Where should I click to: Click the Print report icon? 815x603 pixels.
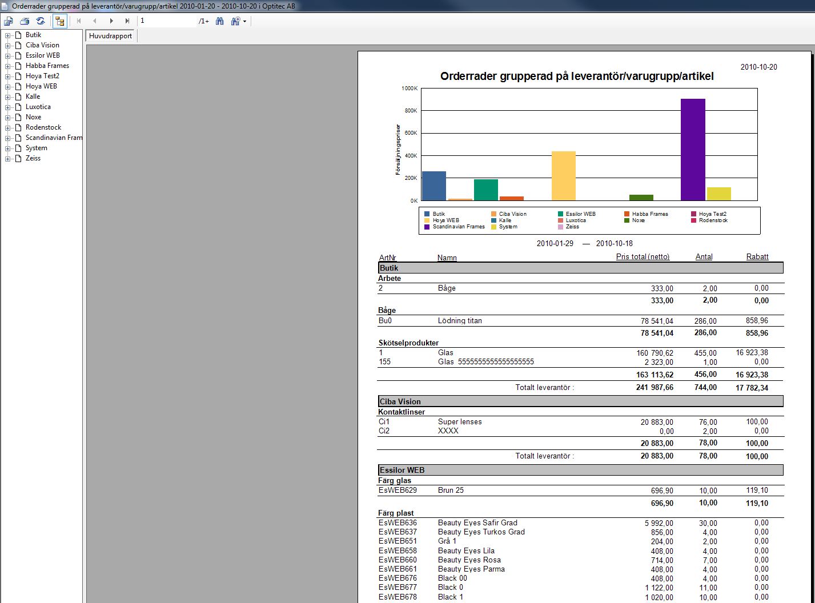coord(25,21)
